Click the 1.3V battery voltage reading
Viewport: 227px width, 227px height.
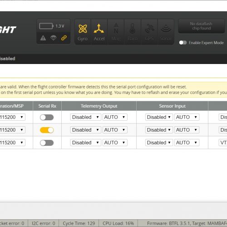[60, 26]
